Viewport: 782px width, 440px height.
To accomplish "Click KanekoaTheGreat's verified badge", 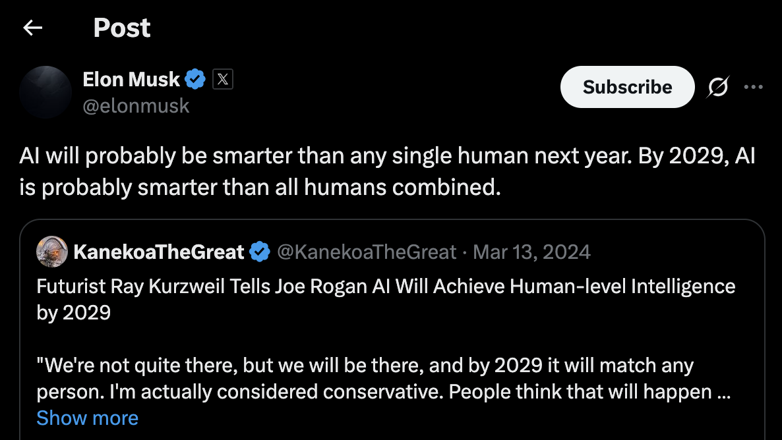I will [x=260, y=252].
